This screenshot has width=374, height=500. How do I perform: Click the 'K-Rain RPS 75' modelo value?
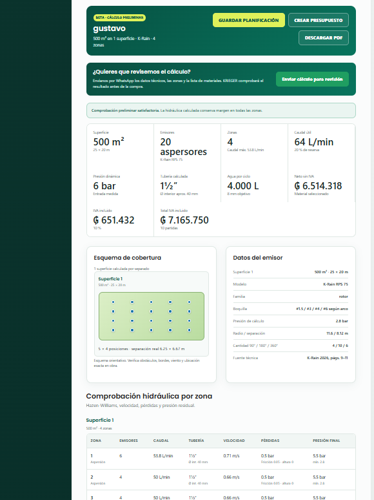tap(335, 284)
